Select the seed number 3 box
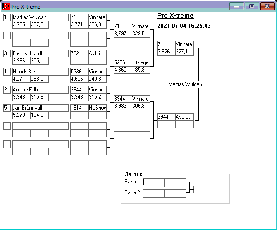This screenshot has width=277, height=230. (7, 53)
